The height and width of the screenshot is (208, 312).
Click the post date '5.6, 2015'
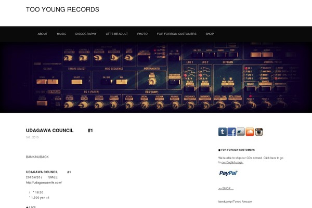tap(32, 137)
